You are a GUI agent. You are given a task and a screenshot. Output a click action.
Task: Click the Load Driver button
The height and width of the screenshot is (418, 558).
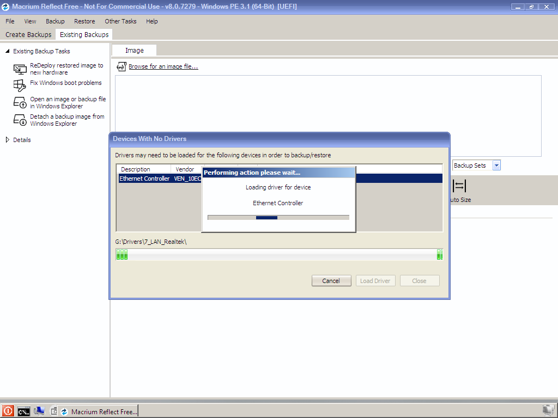tap(375, 281)
